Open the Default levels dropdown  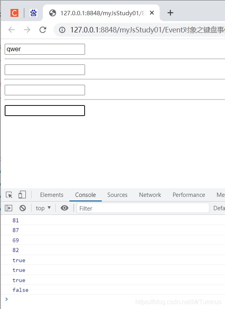[219, 208]
